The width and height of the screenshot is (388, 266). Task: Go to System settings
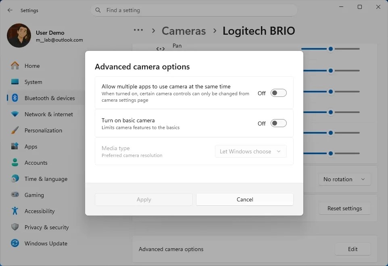[x=46, y=82]
